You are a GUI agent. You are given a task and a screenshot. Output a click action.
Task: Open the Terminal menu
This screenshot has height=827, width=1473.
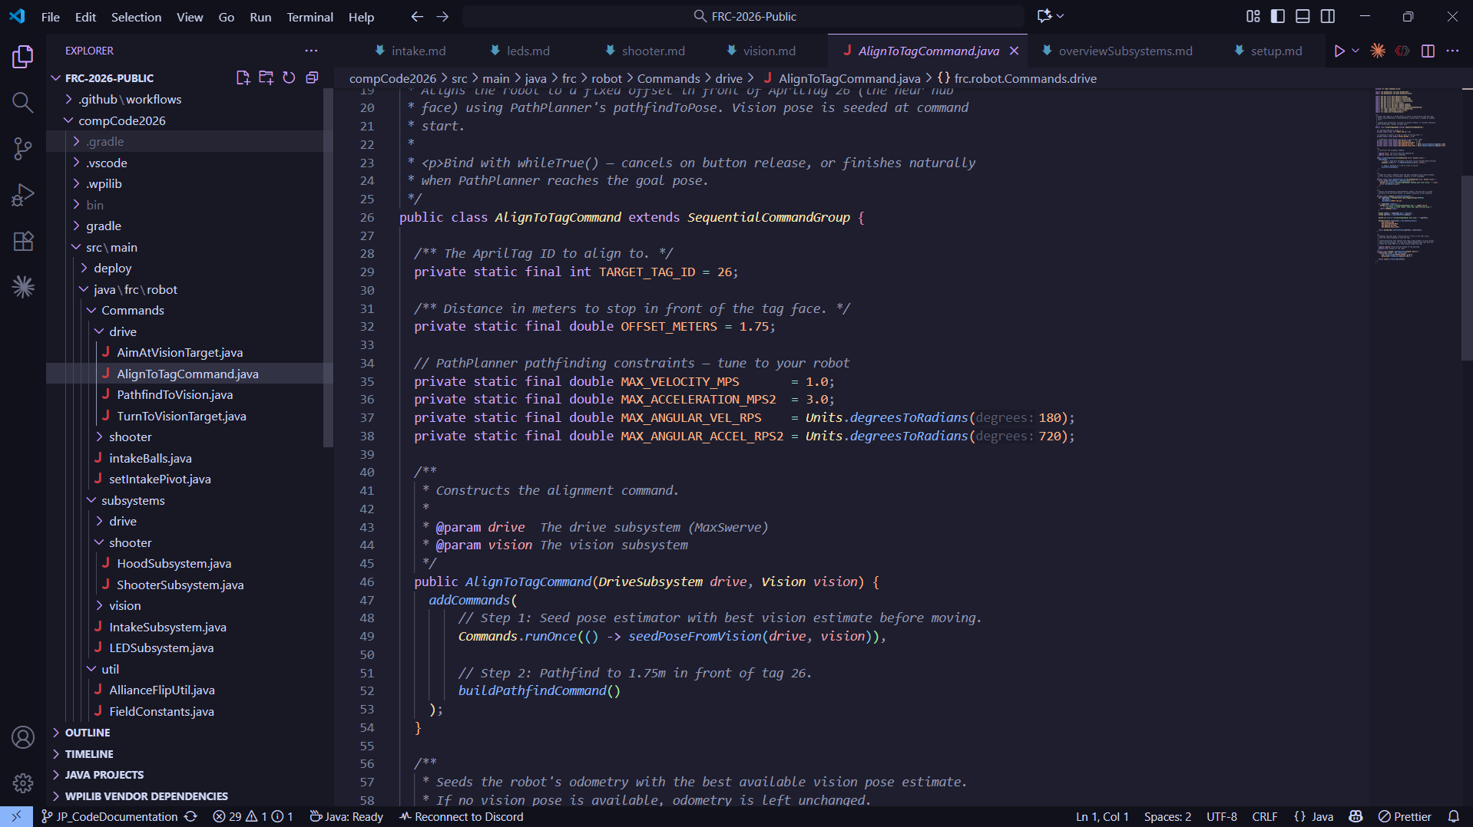tap(309, 16)
